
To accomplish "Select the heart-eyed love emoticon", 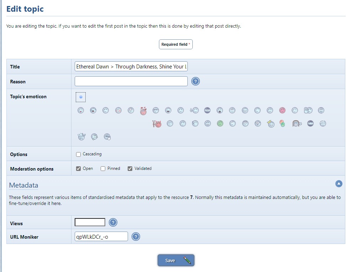I will pyautogui.click(x=143, y=111).
